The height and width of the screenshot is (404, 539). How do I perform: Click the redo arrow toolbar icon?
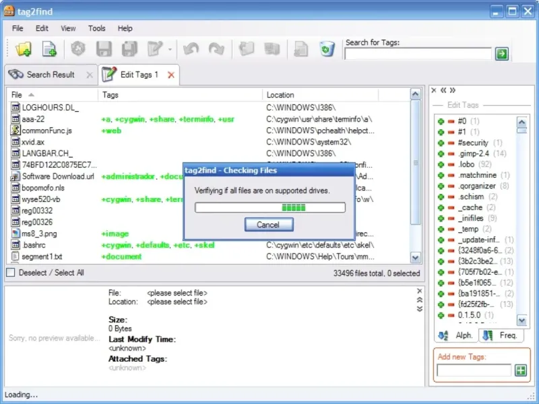pyautogui.click(x=216, y=49)
